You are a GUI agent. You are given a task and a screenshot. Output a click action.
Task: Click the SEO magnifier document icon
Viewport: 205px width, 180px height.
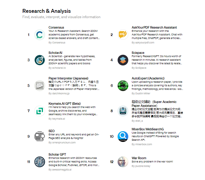[x=39, y=137]
